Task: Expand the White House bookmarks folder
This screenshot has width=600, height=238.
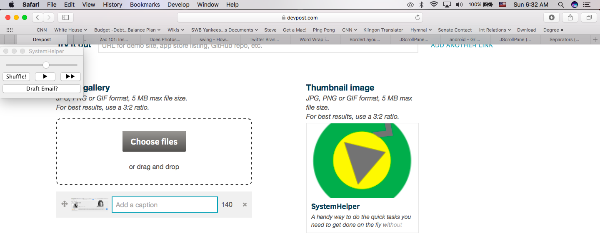Action: (x=71, y=30)
